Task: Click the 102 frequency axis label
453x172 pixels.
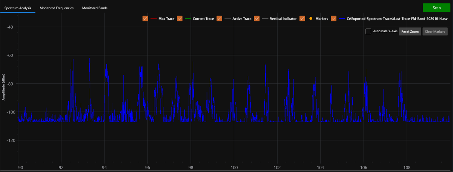Action: tap(277, 167)
